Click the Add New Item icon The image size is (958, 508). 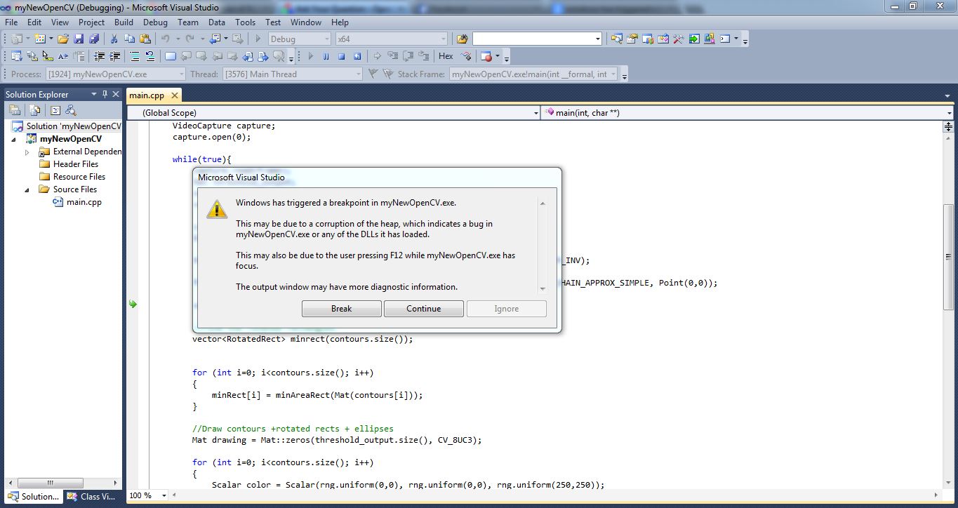(x=40, y=39)
